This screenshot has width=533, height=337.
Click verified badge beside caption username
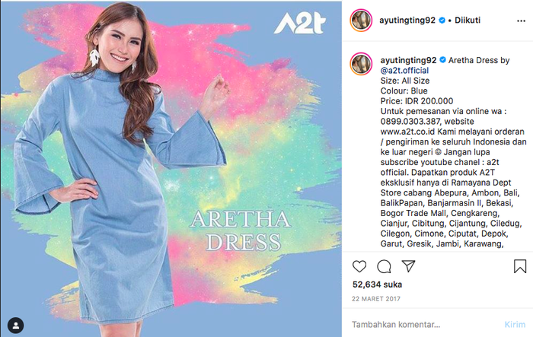442,60
